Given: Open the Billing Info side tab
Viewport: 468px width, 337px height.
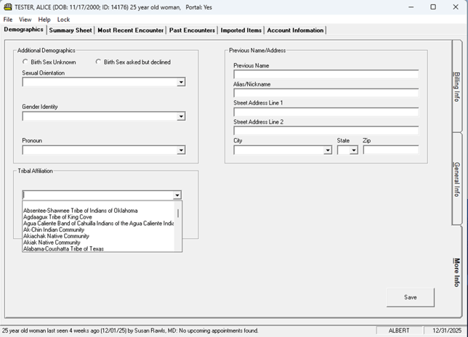Looking at the screenshot, I should tap(457, 87).
